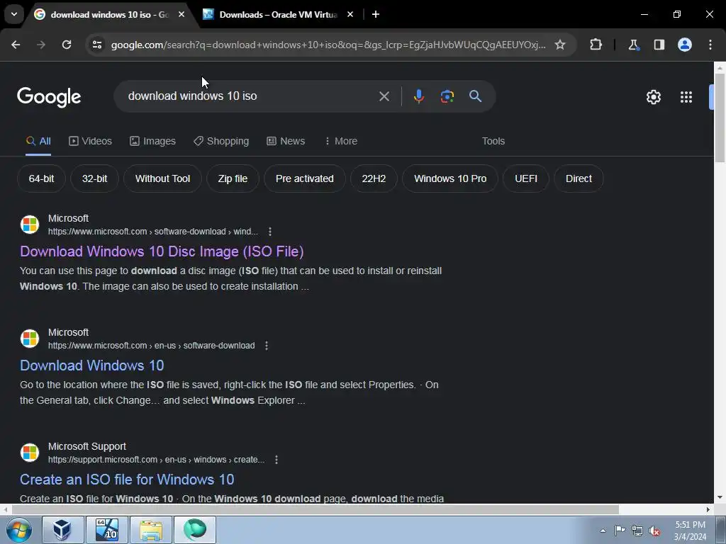Viewport: 726px width, 544px height.
Task: Open options for first Microsoft result
Action: tap(270, 232)
